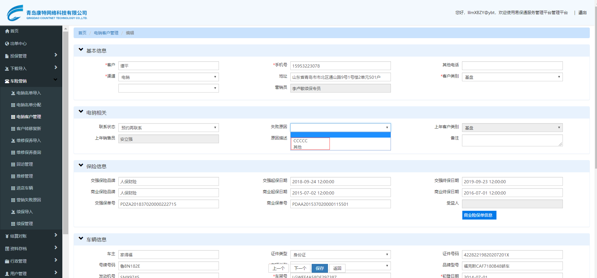Choose CCCCC option in 失败原因 list
This screenshot has height=278, width=597.
300,141
